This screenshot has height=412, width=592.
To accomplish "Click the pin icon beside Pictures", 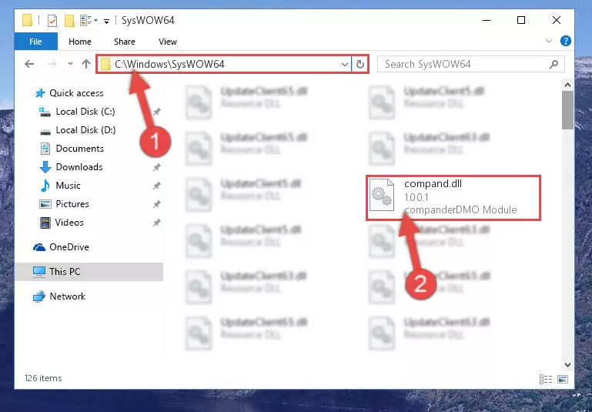I will tap(157, 204).
